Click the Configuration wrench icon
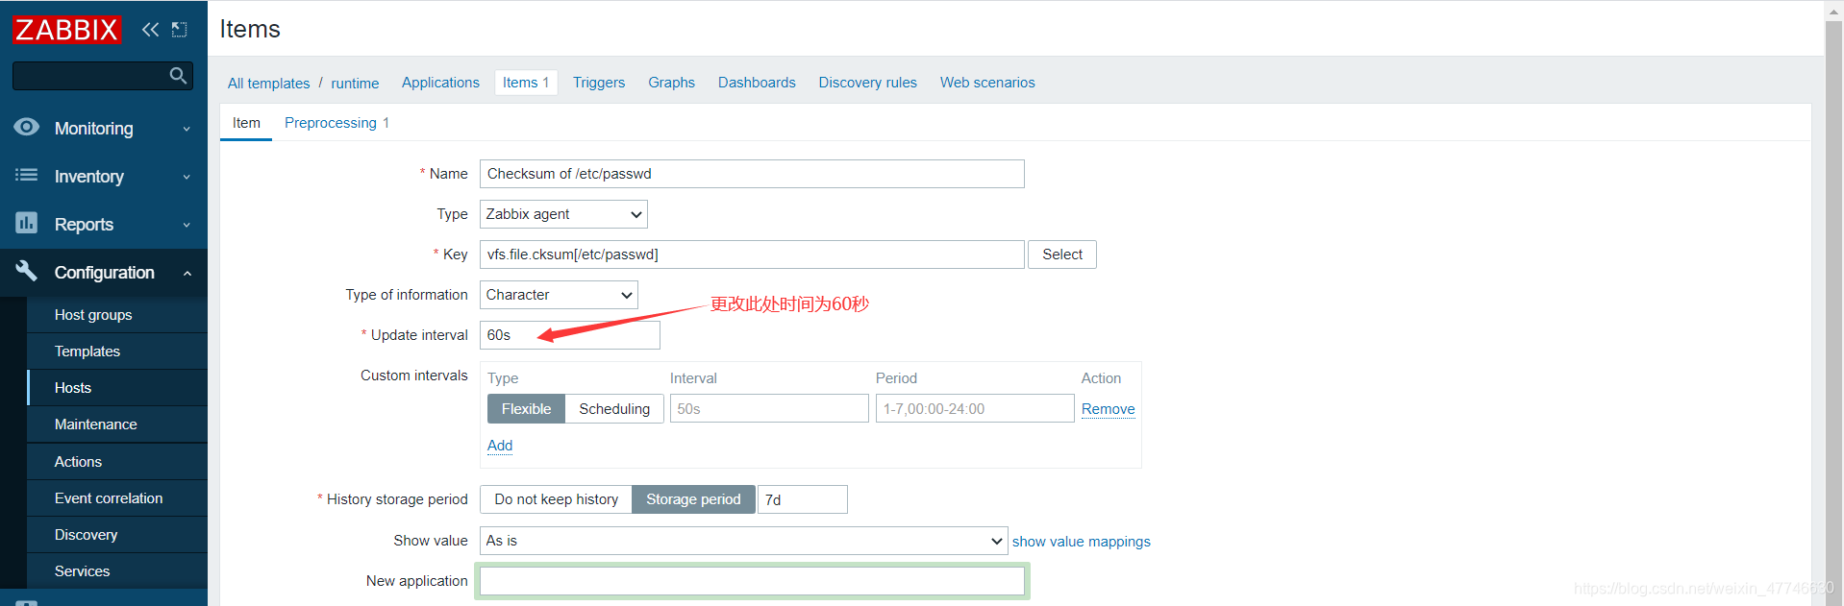 [27, 271]
